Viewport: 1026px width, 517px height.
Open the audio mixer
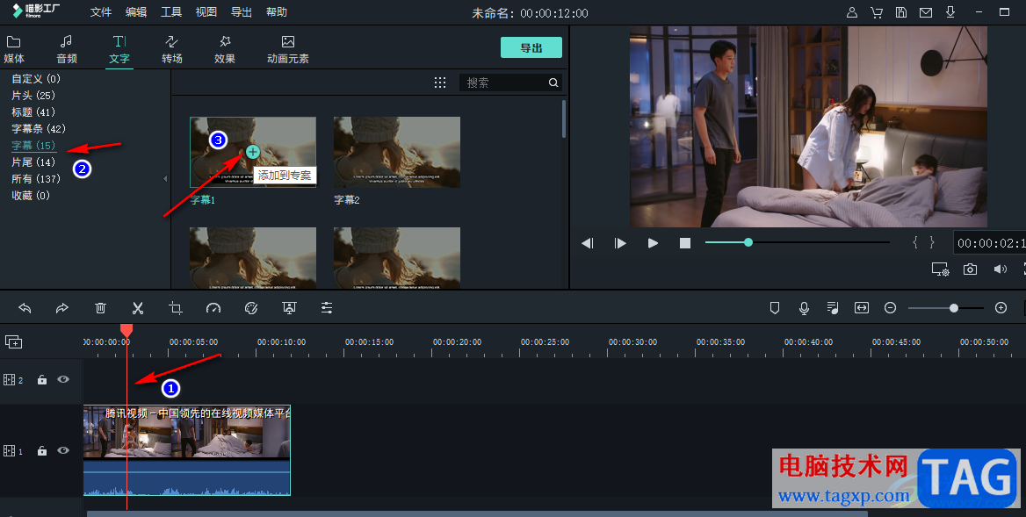[x=833, y=308]
